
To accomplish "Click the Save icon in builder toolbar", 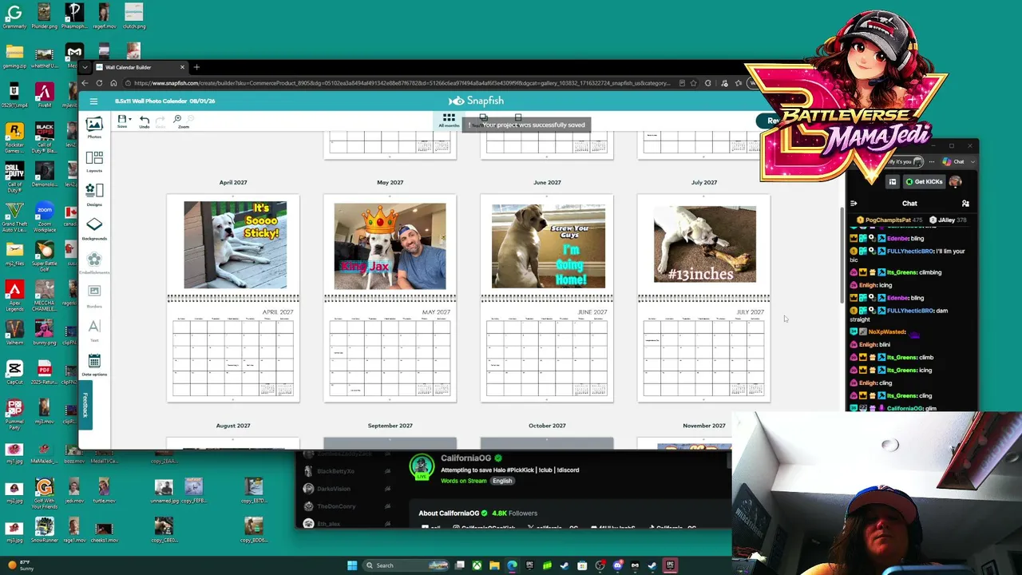I will coord(122,121).
